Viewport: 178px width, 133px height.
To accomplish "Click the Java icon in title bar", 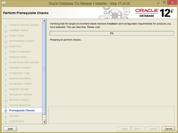I will click(4, 3).
